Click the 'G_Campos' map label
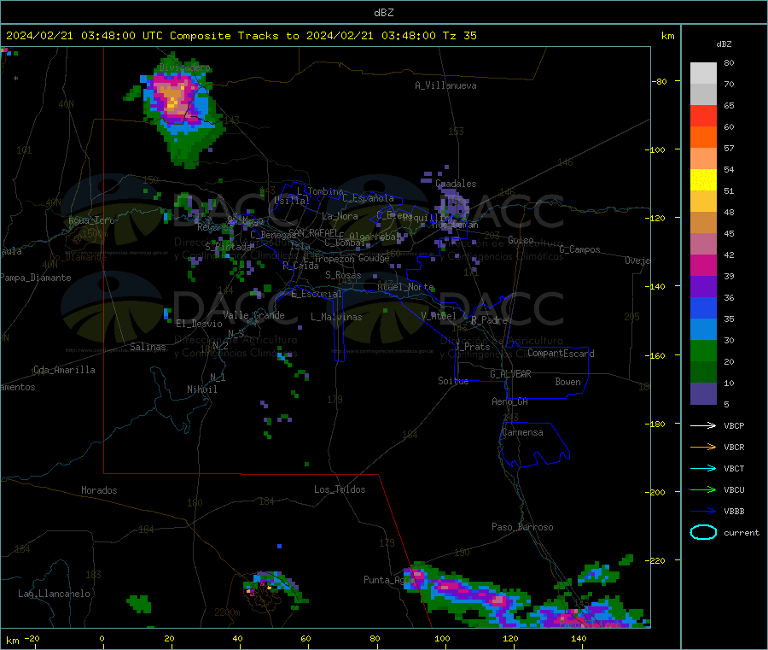Viewport: 768px width, 650px height. (x=579, y=249)
